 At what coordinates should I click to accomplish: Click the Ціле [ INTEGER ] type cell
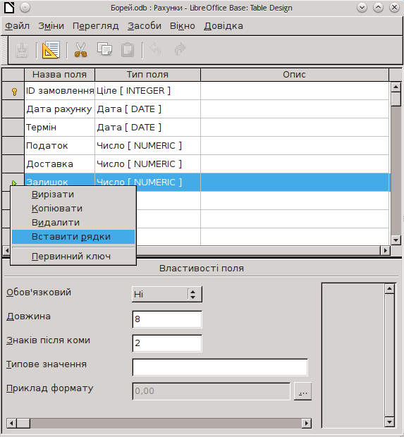147,91
